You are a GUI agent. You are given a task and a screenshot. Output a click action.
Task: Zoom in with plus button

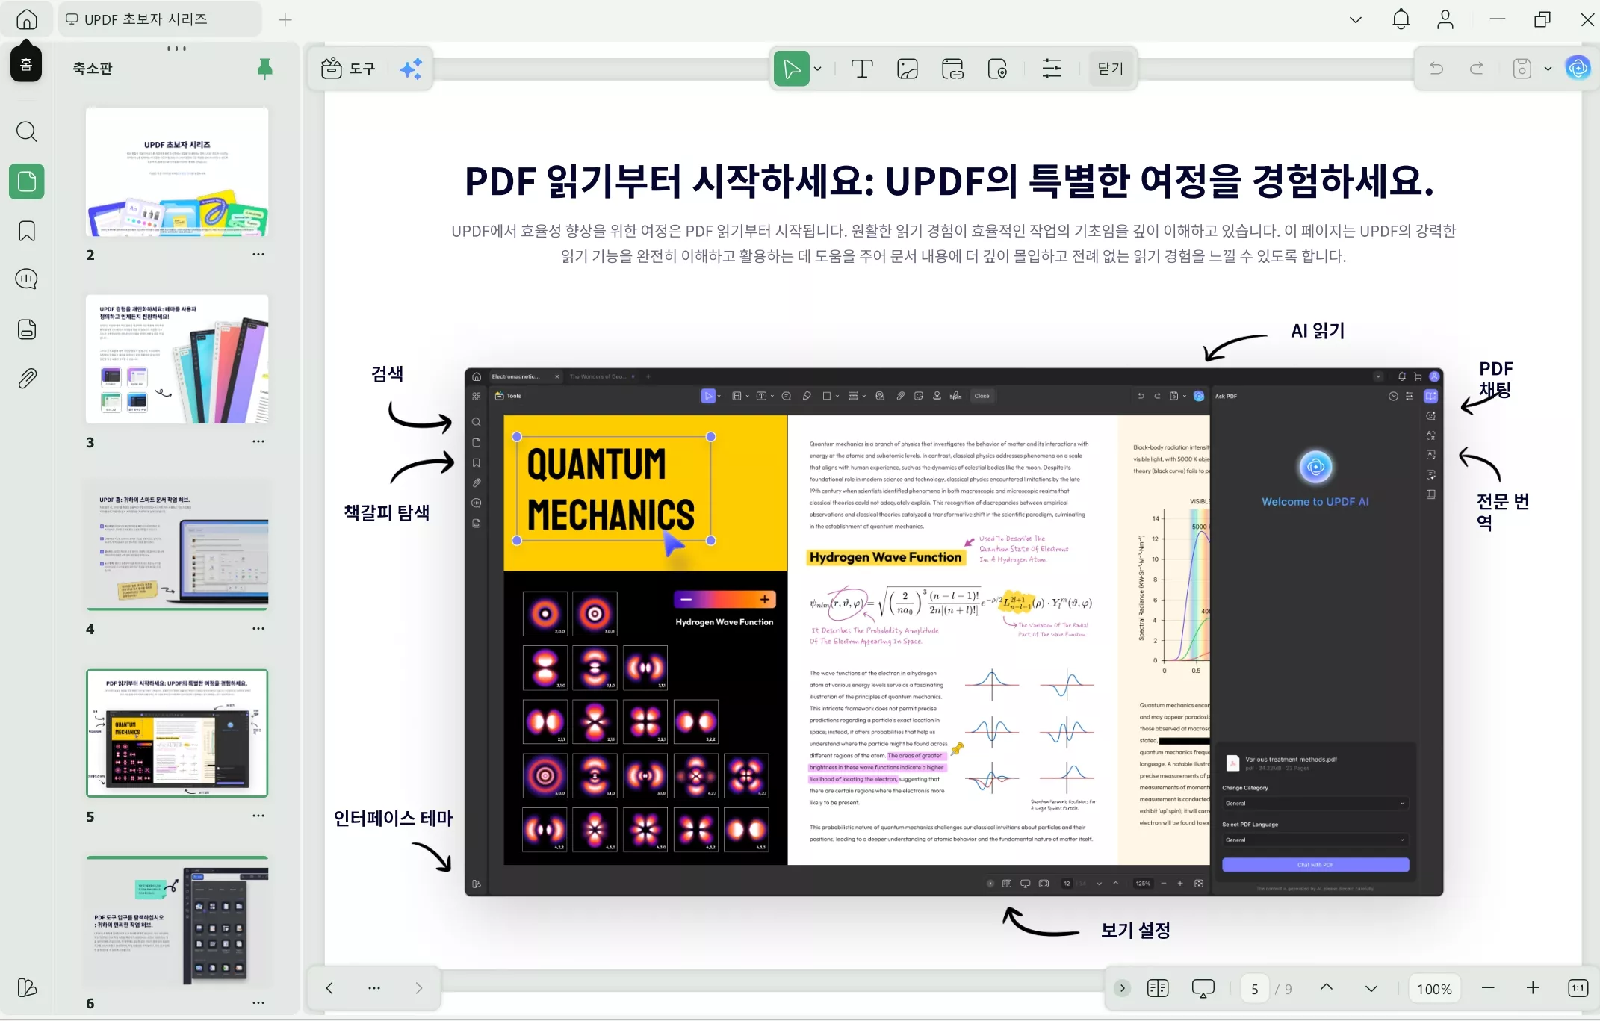1533,988
